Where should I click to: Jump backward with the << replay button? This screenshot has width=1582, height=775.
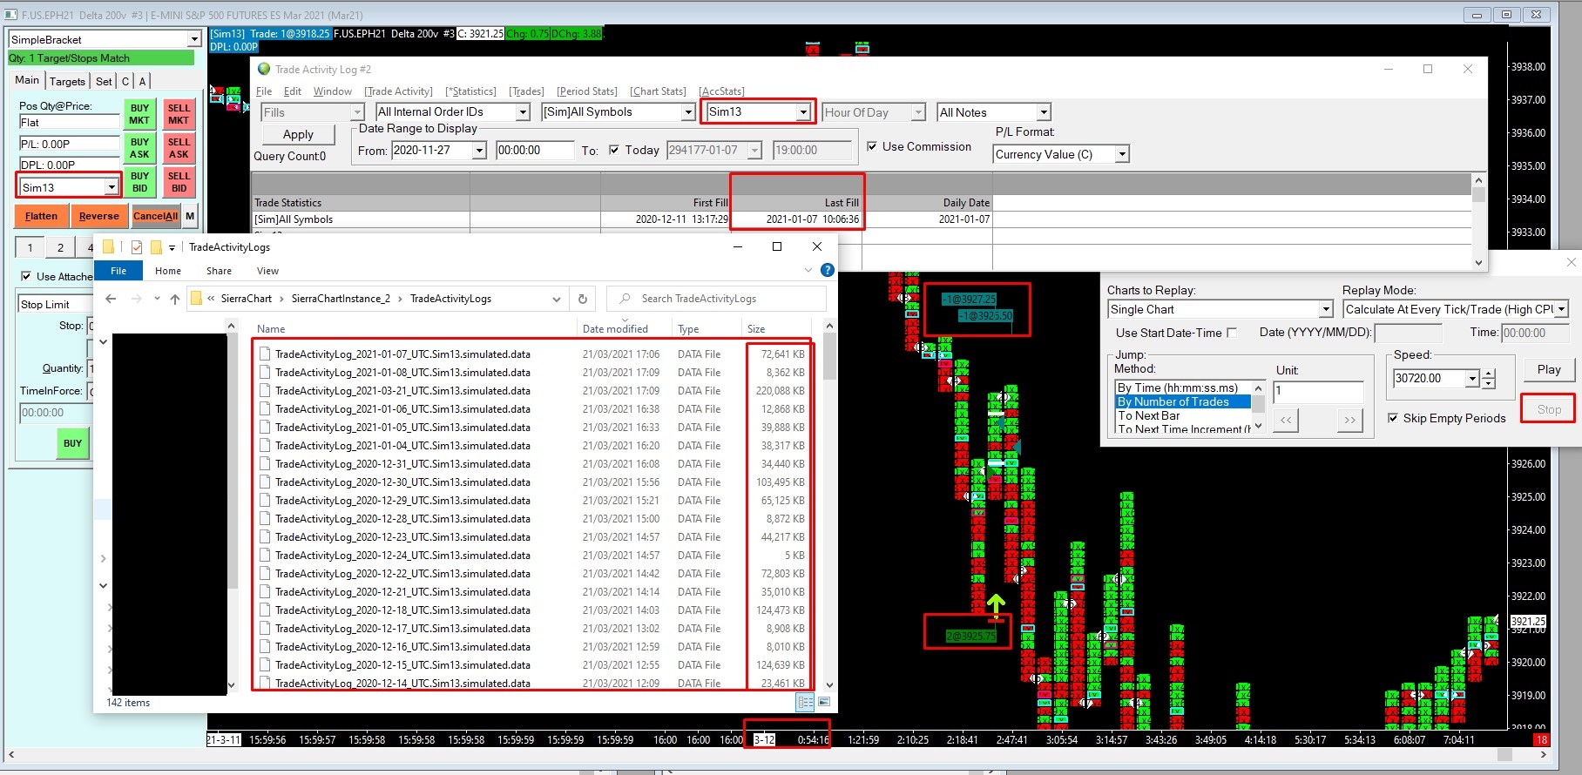(1286, 420)
